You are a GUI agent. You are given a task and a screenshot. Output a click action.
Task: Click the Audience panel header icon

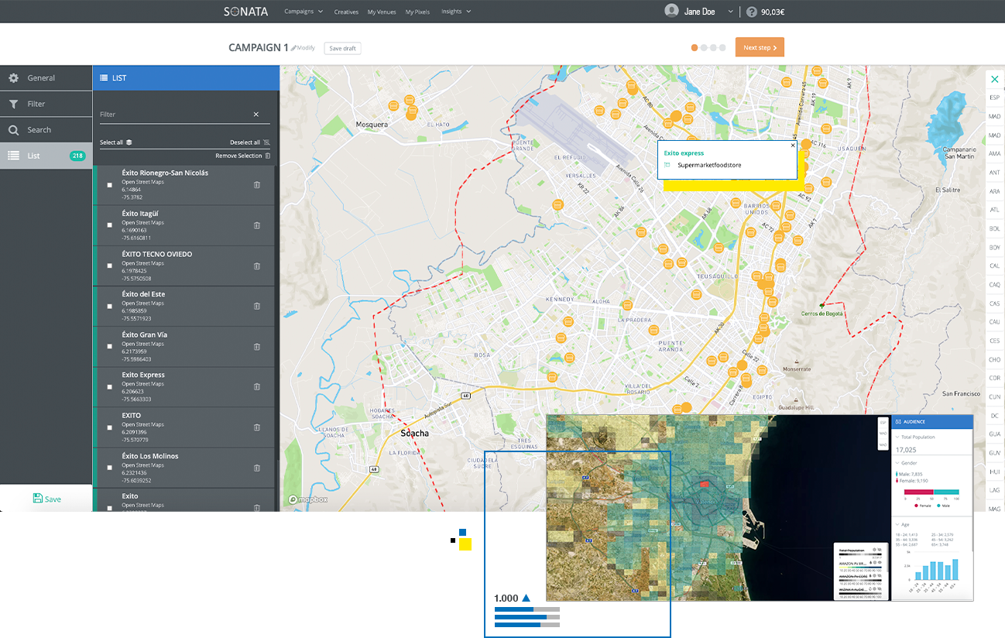[x=899, y=422]
